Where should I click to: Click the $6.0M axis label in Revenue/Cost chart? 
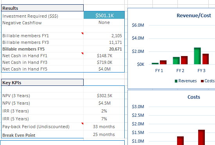[x=138, y=25]
